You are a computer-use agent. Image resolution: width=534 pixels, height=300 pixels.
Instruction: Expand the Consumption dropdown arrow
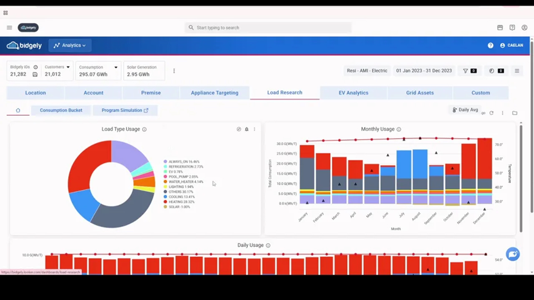click(116, 67)
